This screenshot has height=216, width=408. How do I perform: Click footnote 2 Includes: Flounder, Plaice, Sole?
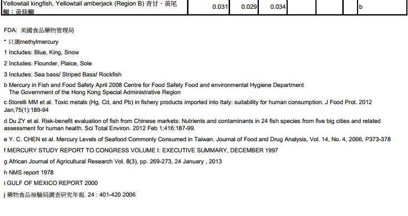tap(48, 64)
